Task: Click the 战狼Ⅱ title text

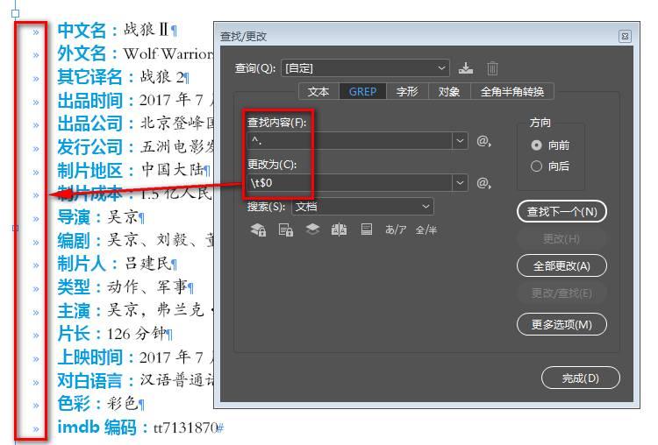Action: click(x=146, y=29)
